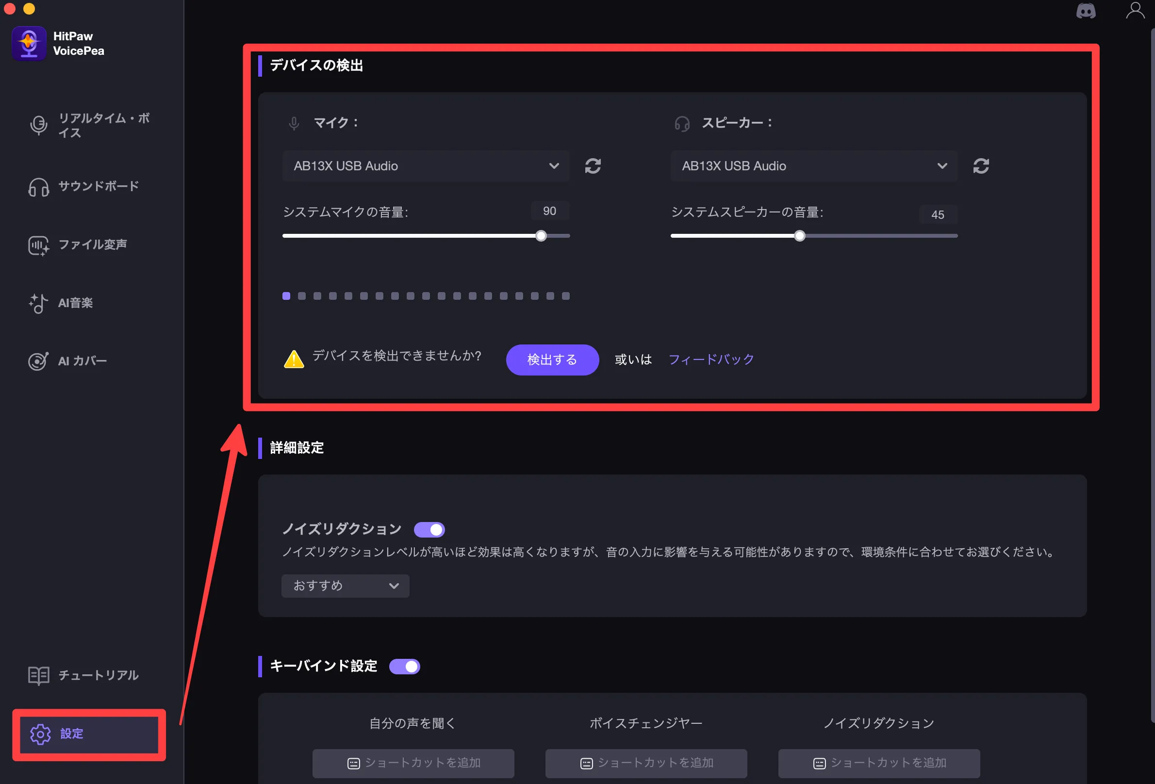Screen dimensions: 1155x784
Task: Add shortcut for ノイズリダクション keybind
Action: click(879, 763)
